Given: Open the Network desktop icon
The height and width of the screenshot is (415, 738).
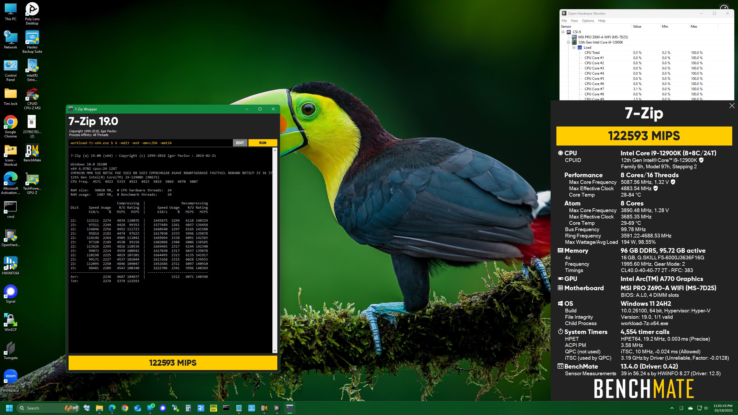Looking at the screenshot, I should click(x=11, y=40).
